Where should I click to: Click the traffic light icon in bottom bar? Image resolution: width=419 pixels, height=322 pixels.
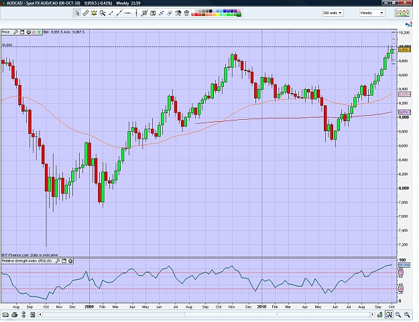pyautogui.click(x=23, y=315)
